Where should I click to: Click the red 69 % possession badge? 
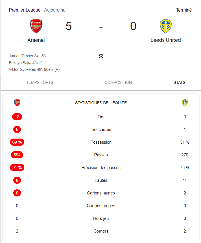coord(17,142)
